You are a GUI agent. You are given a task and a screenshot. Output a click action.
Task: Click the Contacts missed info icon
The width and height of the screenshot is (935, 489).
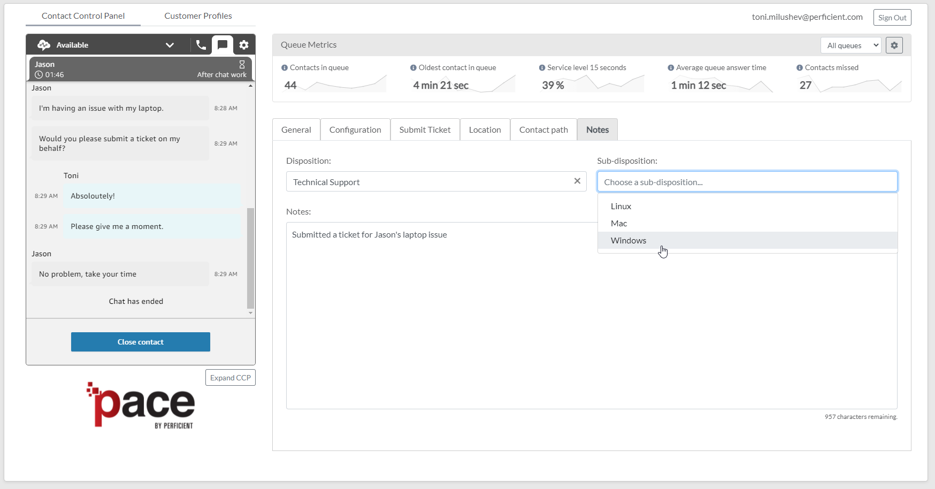pyautogui.click(x=798, y=67)
